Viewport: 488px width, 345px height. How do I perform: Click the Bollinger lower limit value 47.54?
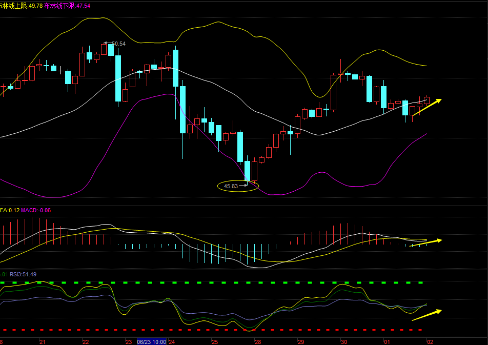click(83, 6)
